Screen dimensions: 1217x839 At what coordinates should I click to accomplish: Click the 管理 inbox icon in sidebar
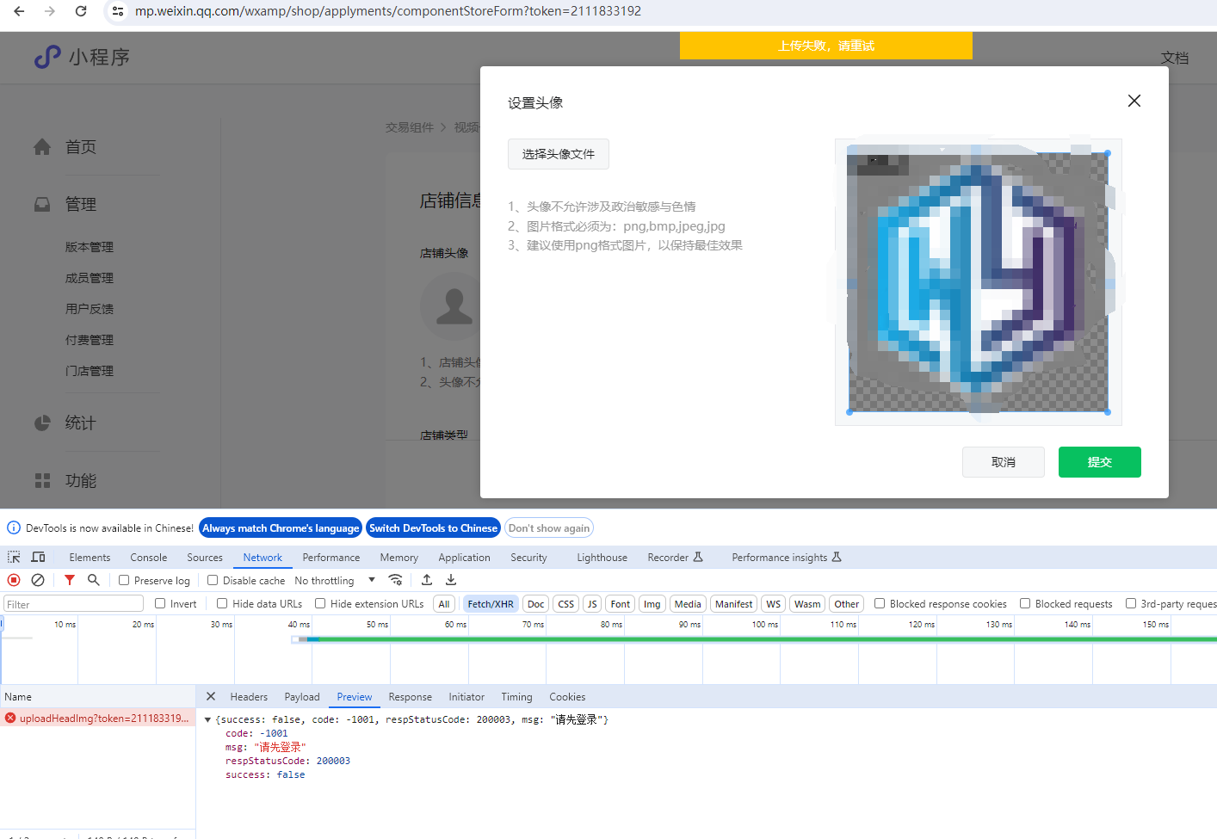[42, 204]
